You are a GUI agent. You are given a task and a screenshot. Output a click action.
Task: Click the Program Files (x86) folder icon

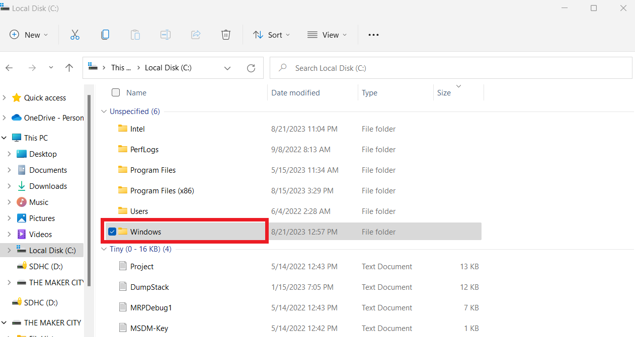coord(123,190)
